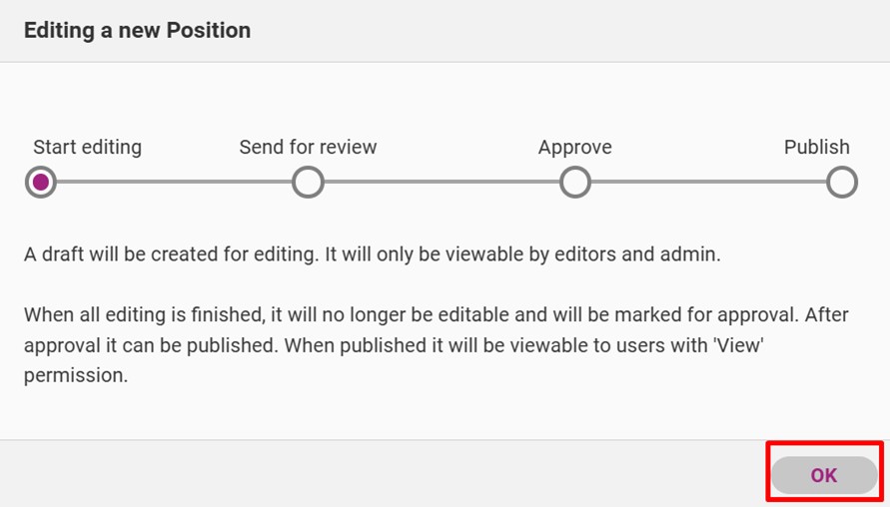Click the 'Start editing' step label

88,147
